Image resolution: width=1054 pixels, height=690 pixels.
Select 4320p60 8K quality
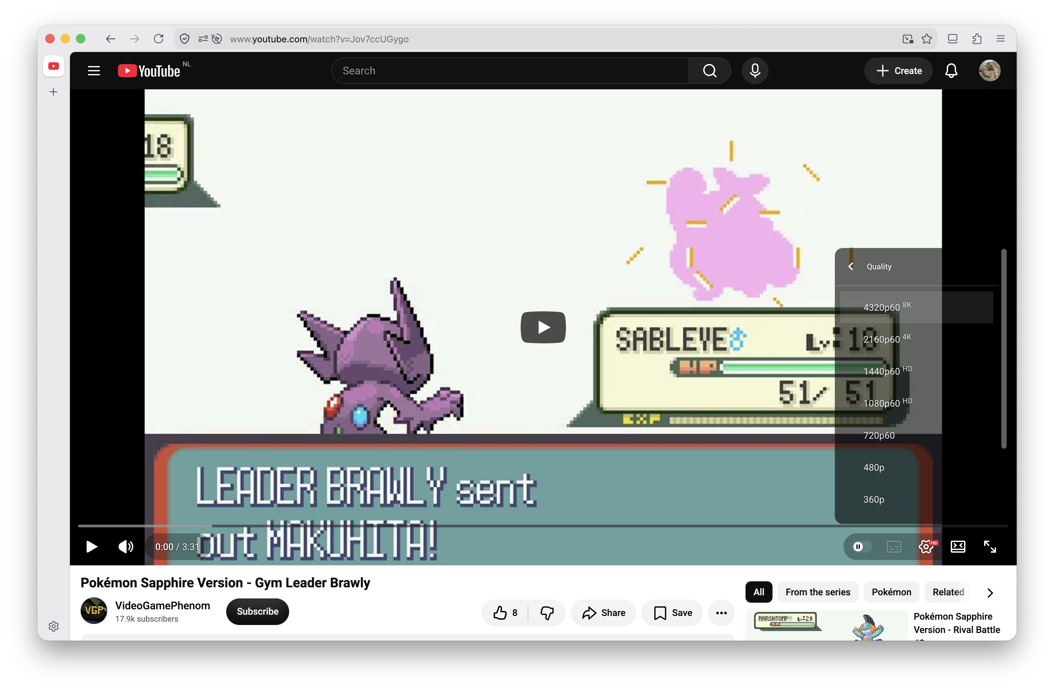(916, 307)
